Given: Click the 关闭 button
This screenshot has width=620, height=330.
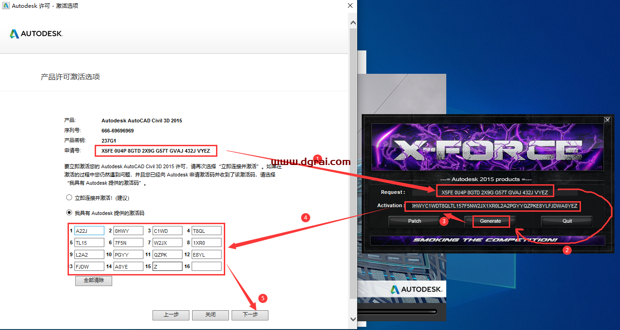Looking at the screenshot, I should coord(210,315).
